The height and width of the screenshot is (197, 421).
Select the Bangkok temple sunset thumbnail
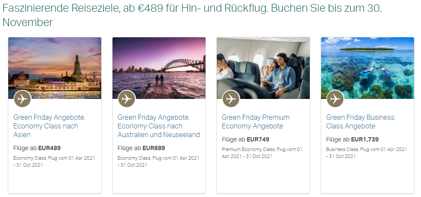(x=55, y=68)
